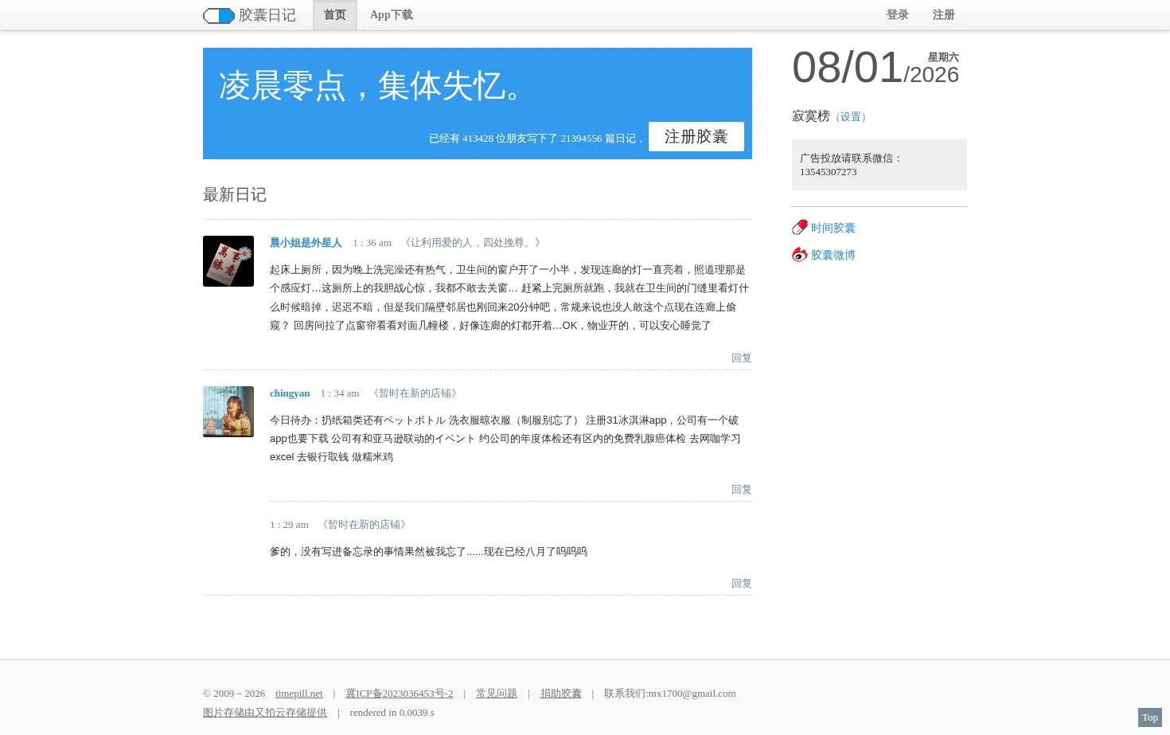This screenshot has height=735, width=1170.
Task: Open the 《让利用爱的人，四处挽尊。》 notebook
Action: click(473, 243)
